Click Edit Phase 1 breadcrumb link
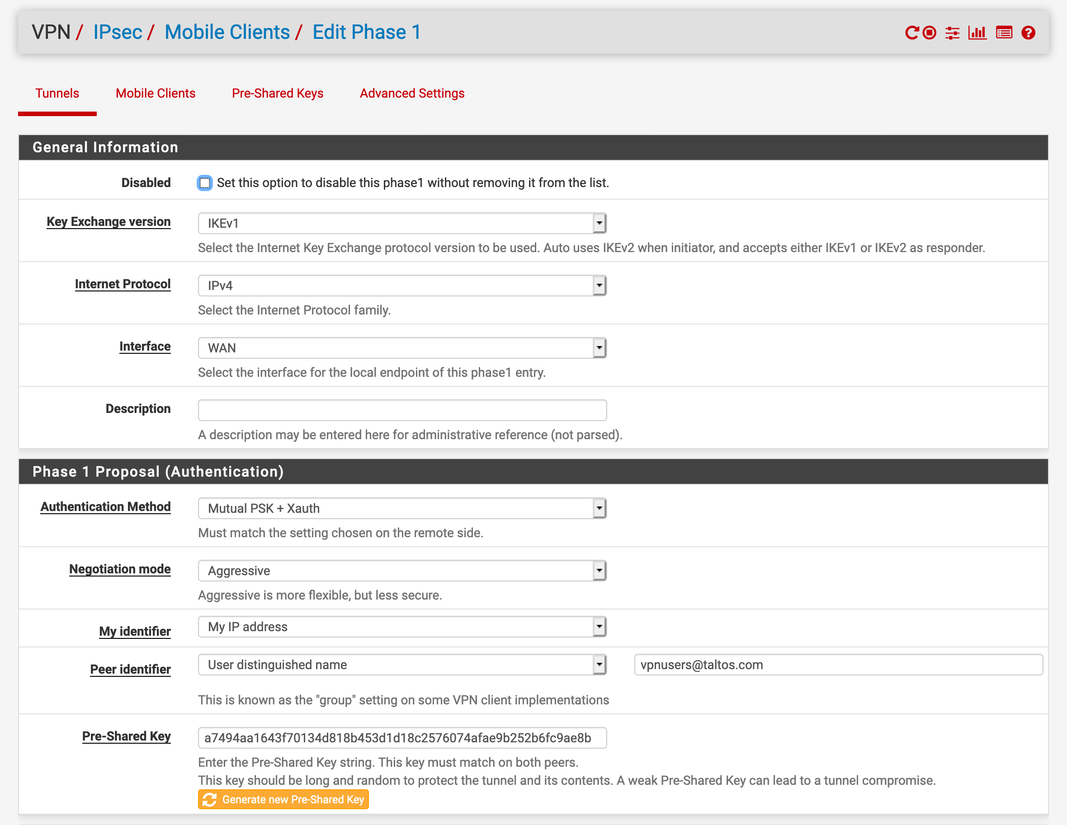The height and width of the screenshot is (825, 1067). (366, 32)
